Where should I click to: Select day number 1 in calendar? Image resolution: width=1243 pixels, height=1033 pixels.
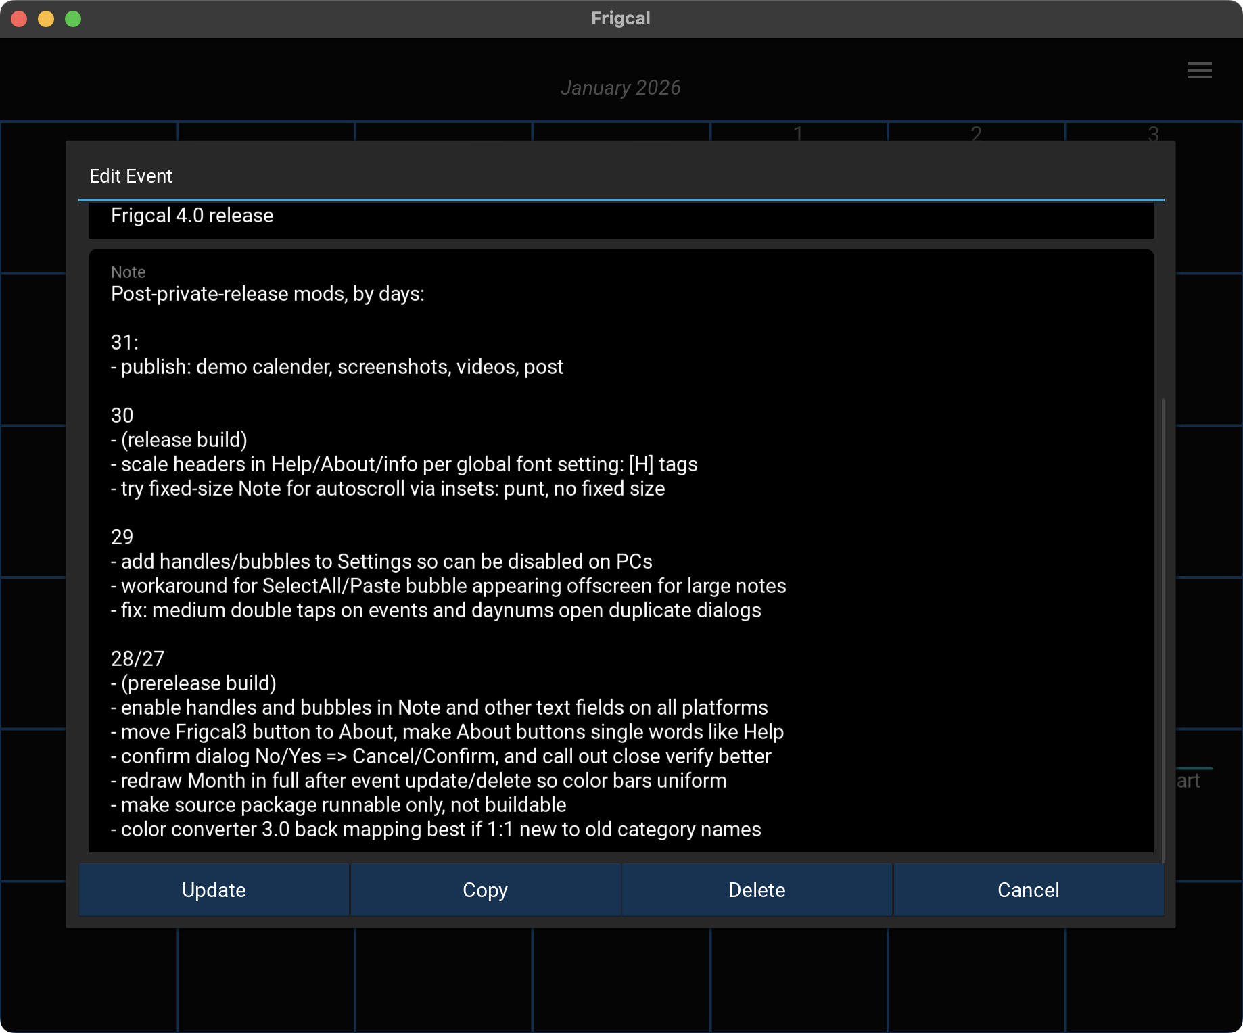(x=798, y=133)
